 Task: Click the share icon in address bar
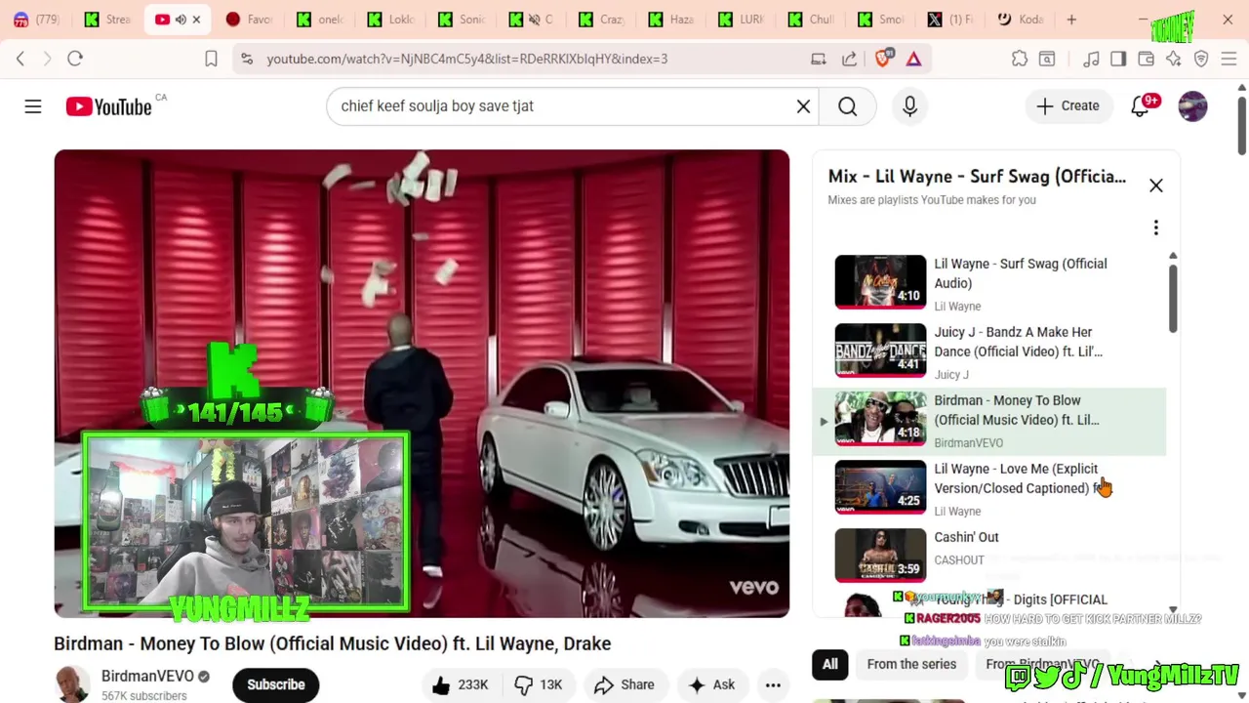(x=849, y=59)
